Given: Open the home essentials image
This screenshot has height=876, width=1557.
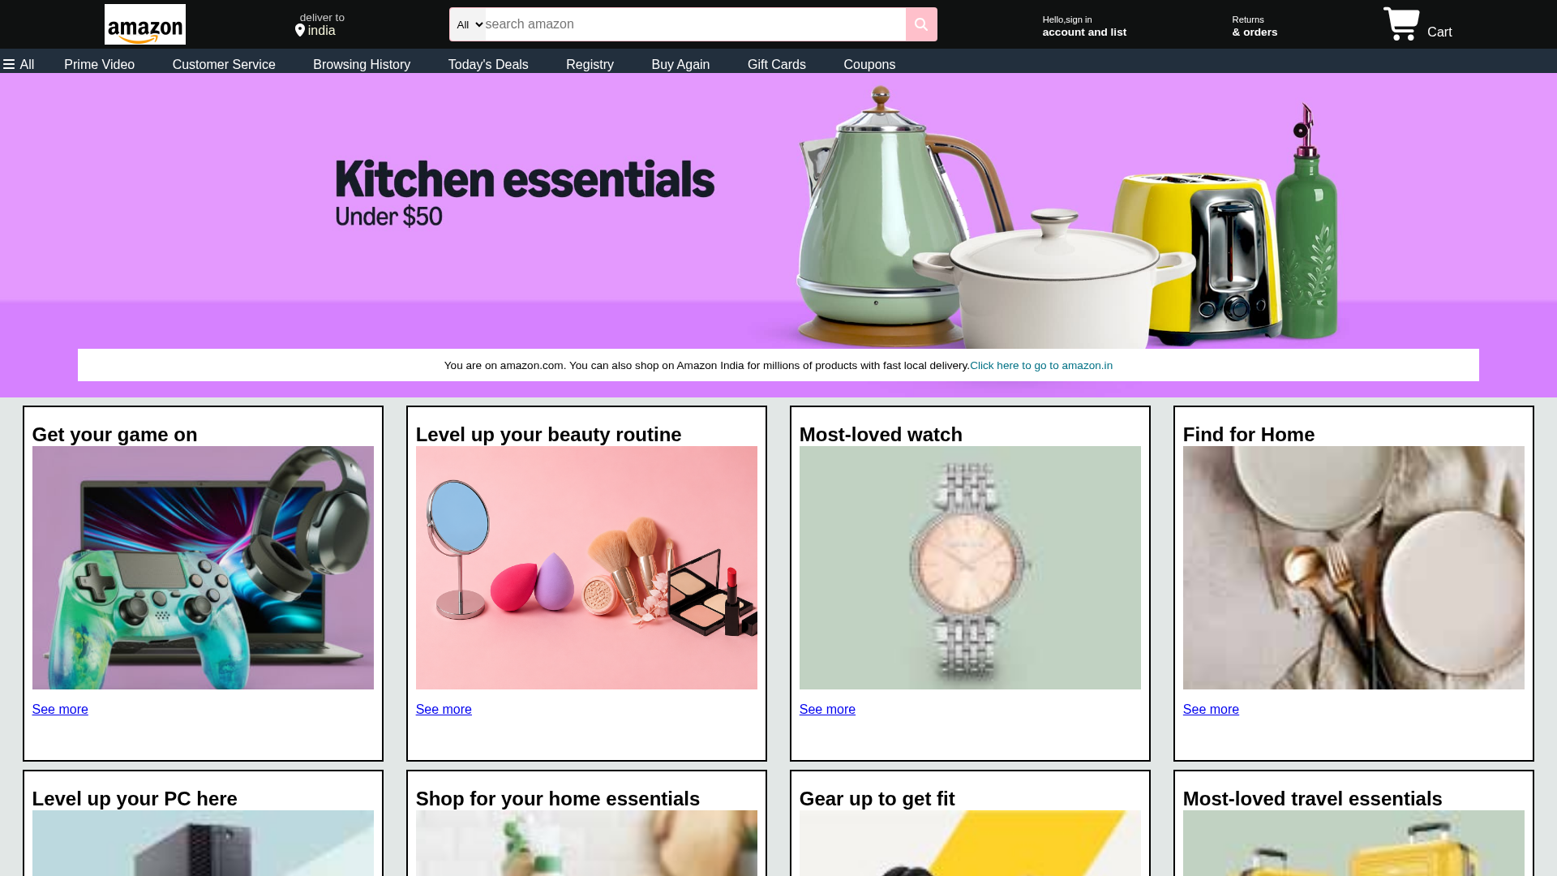Looking at the screenshot, I should pyautogui.click(x=586, y=844).
